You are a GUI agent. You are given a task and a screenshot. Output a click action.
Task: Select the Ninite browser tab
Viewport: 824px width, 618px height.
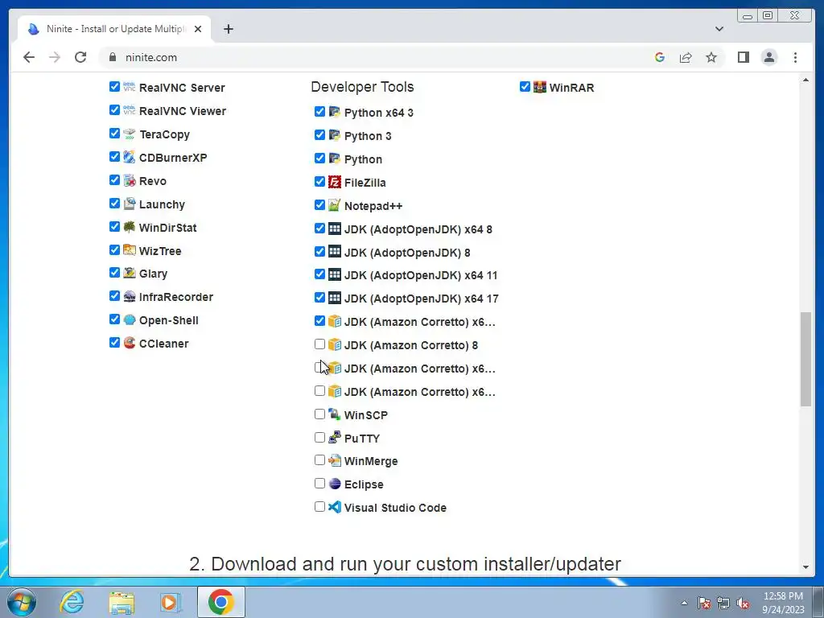click(x=114, y=29)
